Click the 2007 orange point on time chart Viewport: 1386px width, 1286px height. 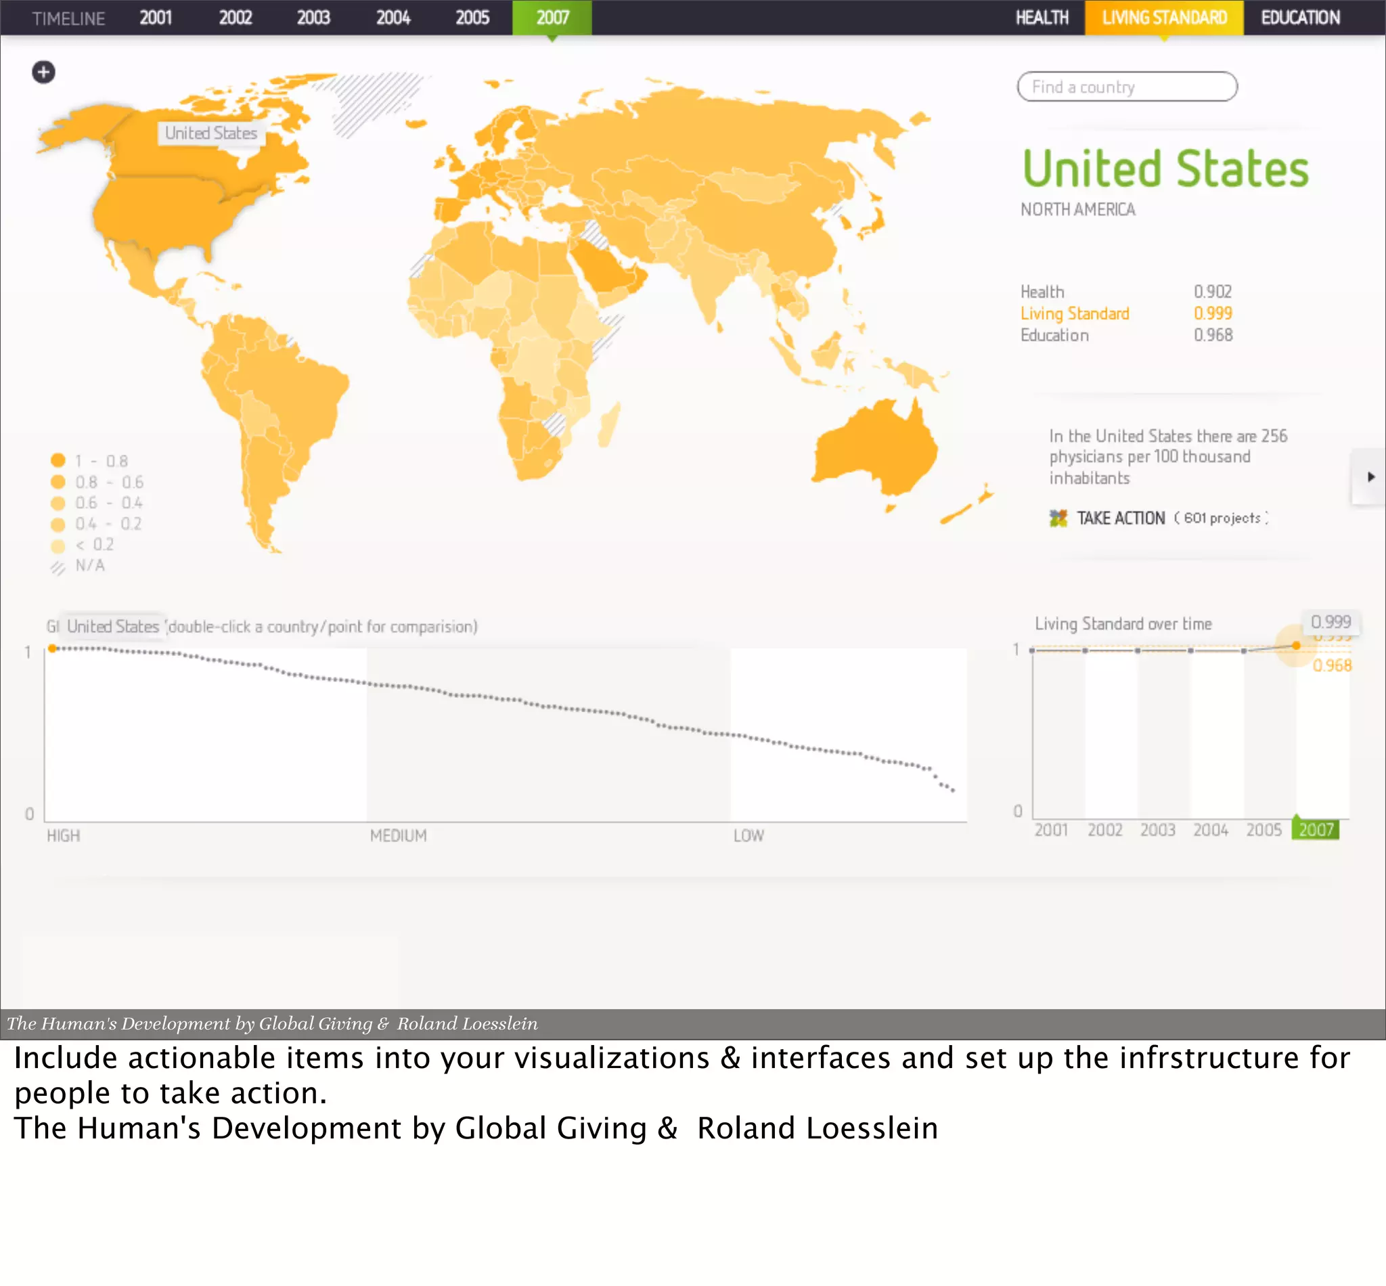pos(1296,646)
